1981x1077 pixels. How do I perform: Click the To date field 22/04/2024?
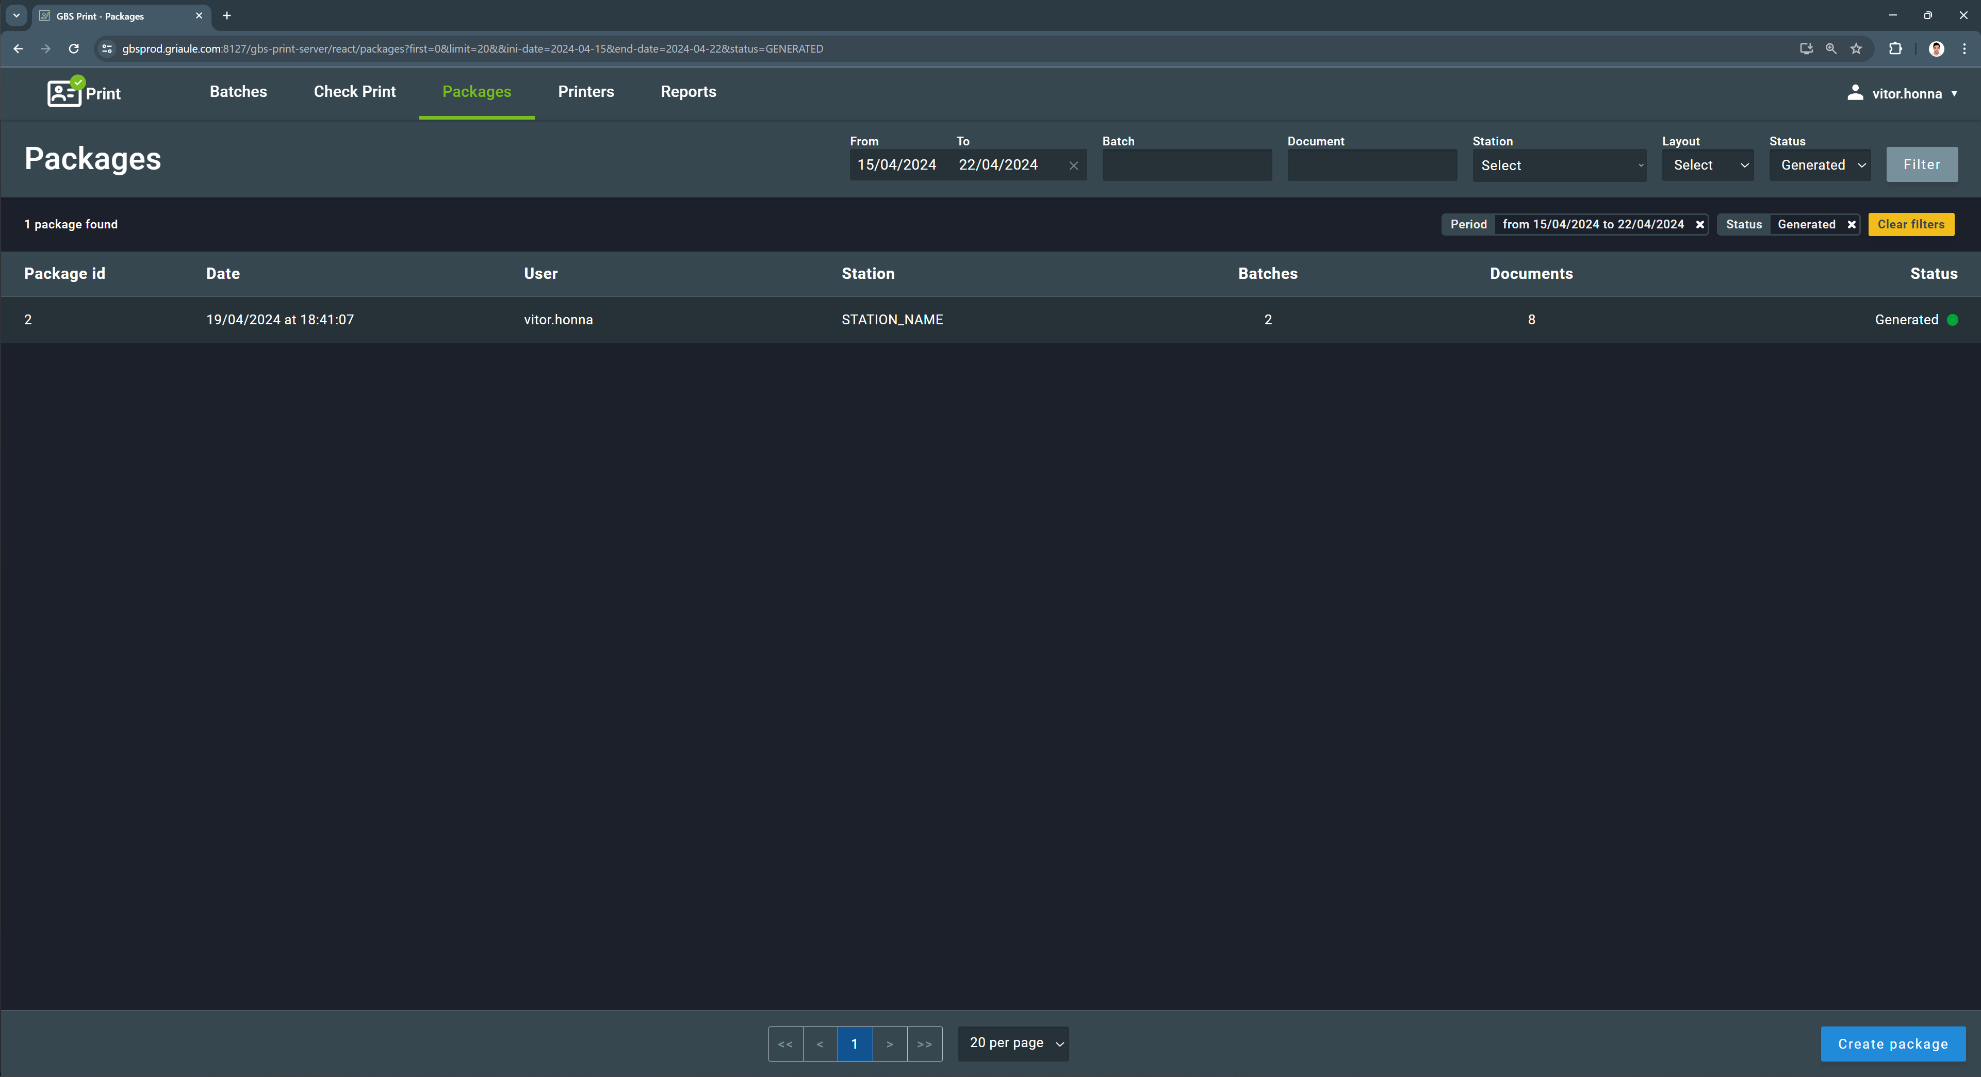[x=998, y=164]
